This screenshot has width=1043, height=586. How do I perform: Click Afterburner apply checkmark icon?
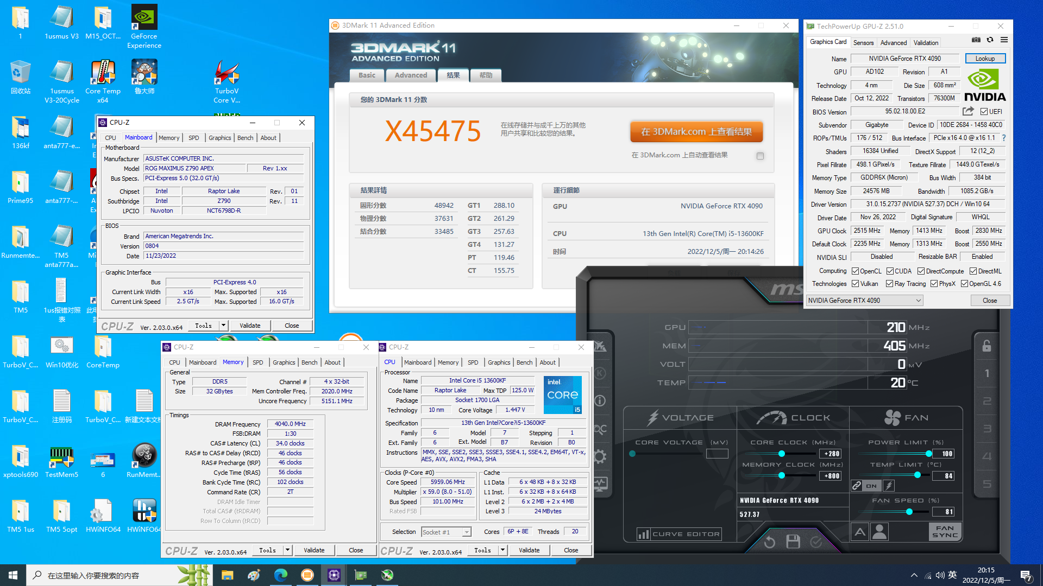816,542
